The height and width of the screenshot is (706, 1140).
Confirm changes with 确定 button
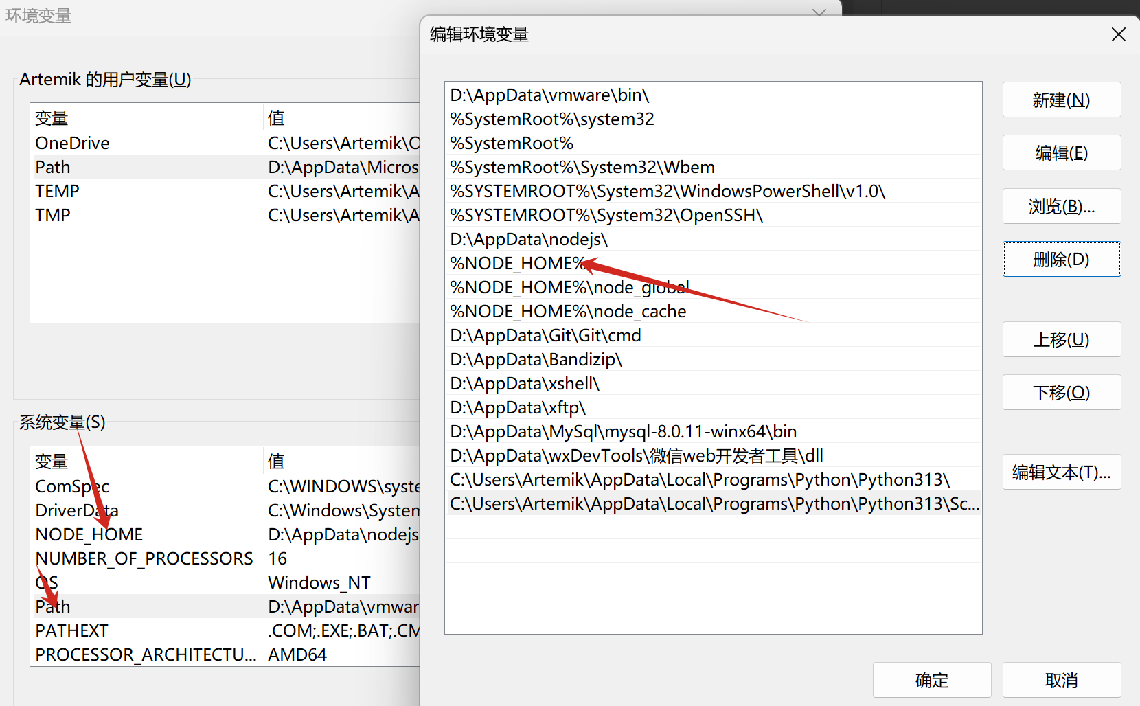tap(931, 681)
